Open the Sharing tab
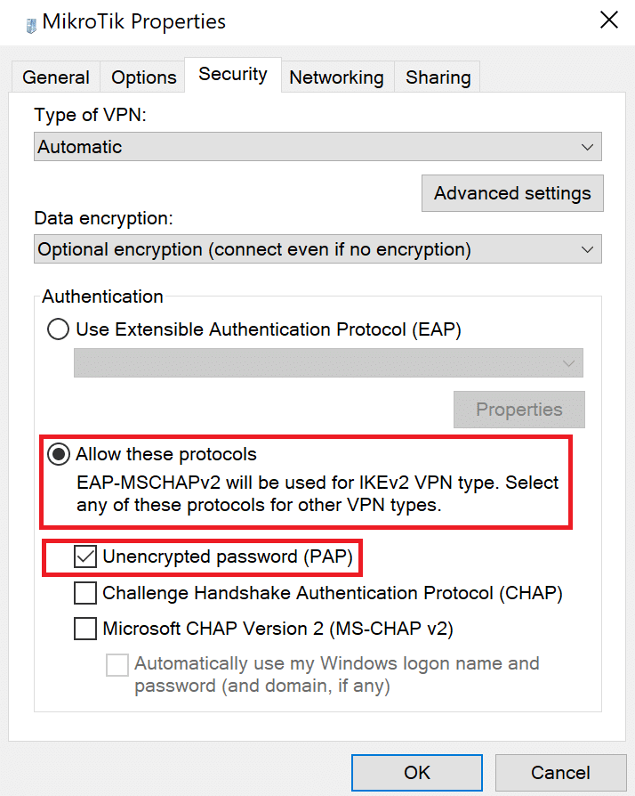Screen dimensions: 635x796 tap(438, 77)
